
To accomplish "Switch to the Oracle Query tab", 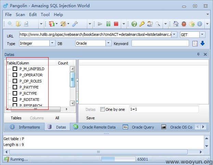I will click(139, 127).
